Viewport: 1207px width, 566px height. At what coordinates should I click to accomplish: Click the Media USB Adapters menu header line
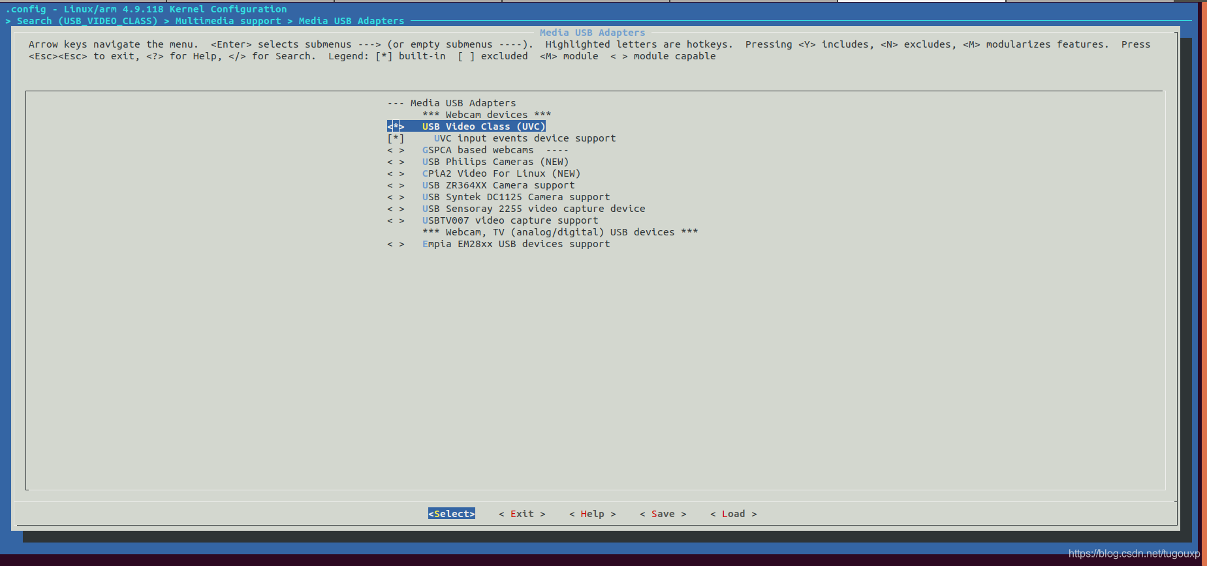pyautogui.click(x=452, y=103)
